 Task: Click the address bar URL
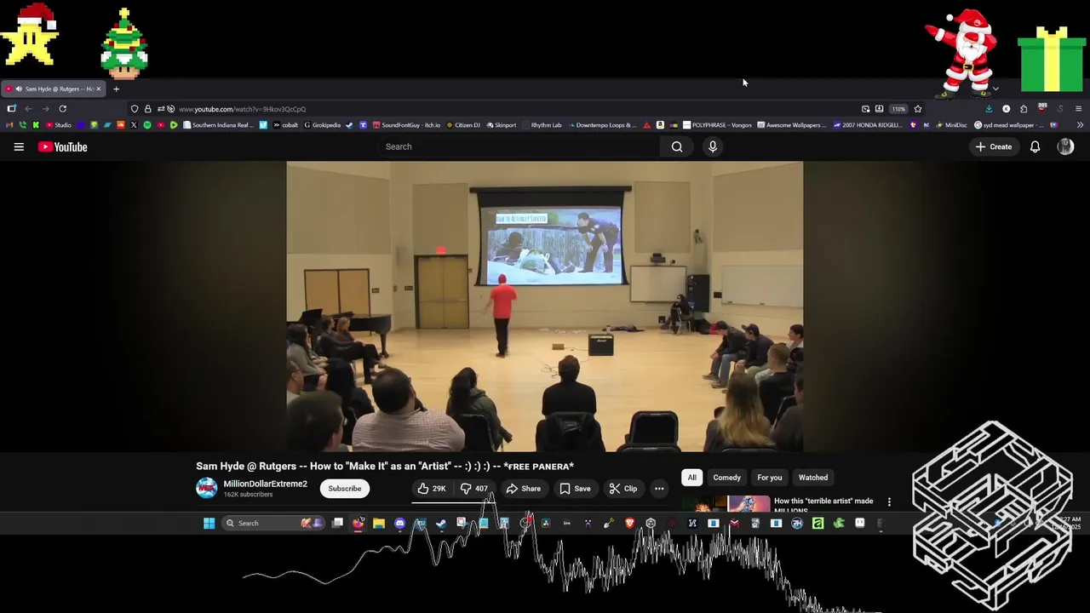coord(242,109)
